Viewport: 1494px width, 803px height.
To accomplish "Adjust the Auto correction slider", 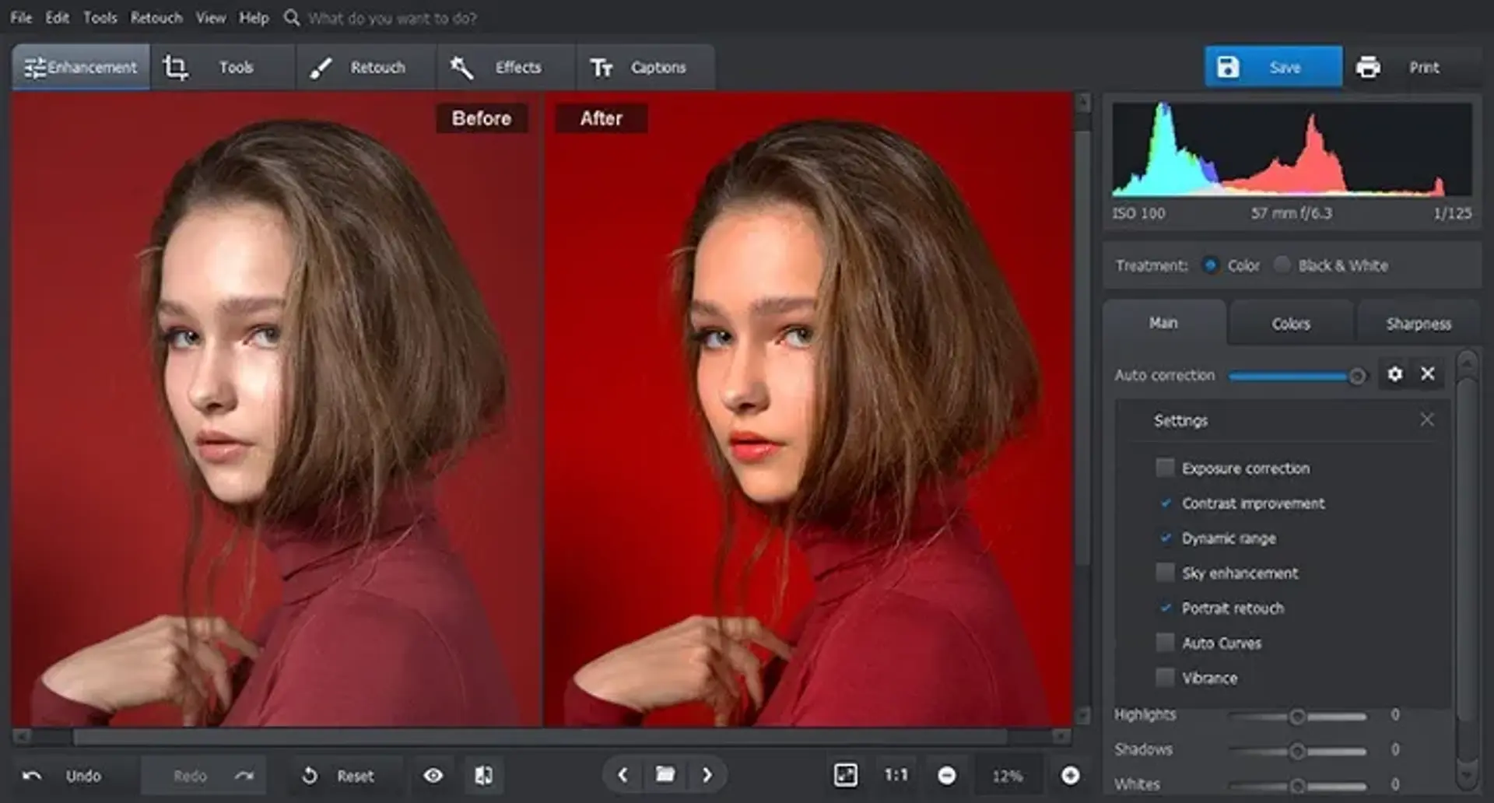I will [x=1296, y=376].
